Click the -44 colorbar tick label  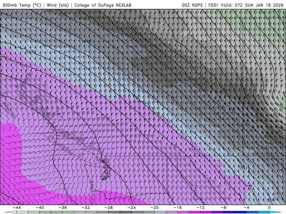click(x=17, y=208)
